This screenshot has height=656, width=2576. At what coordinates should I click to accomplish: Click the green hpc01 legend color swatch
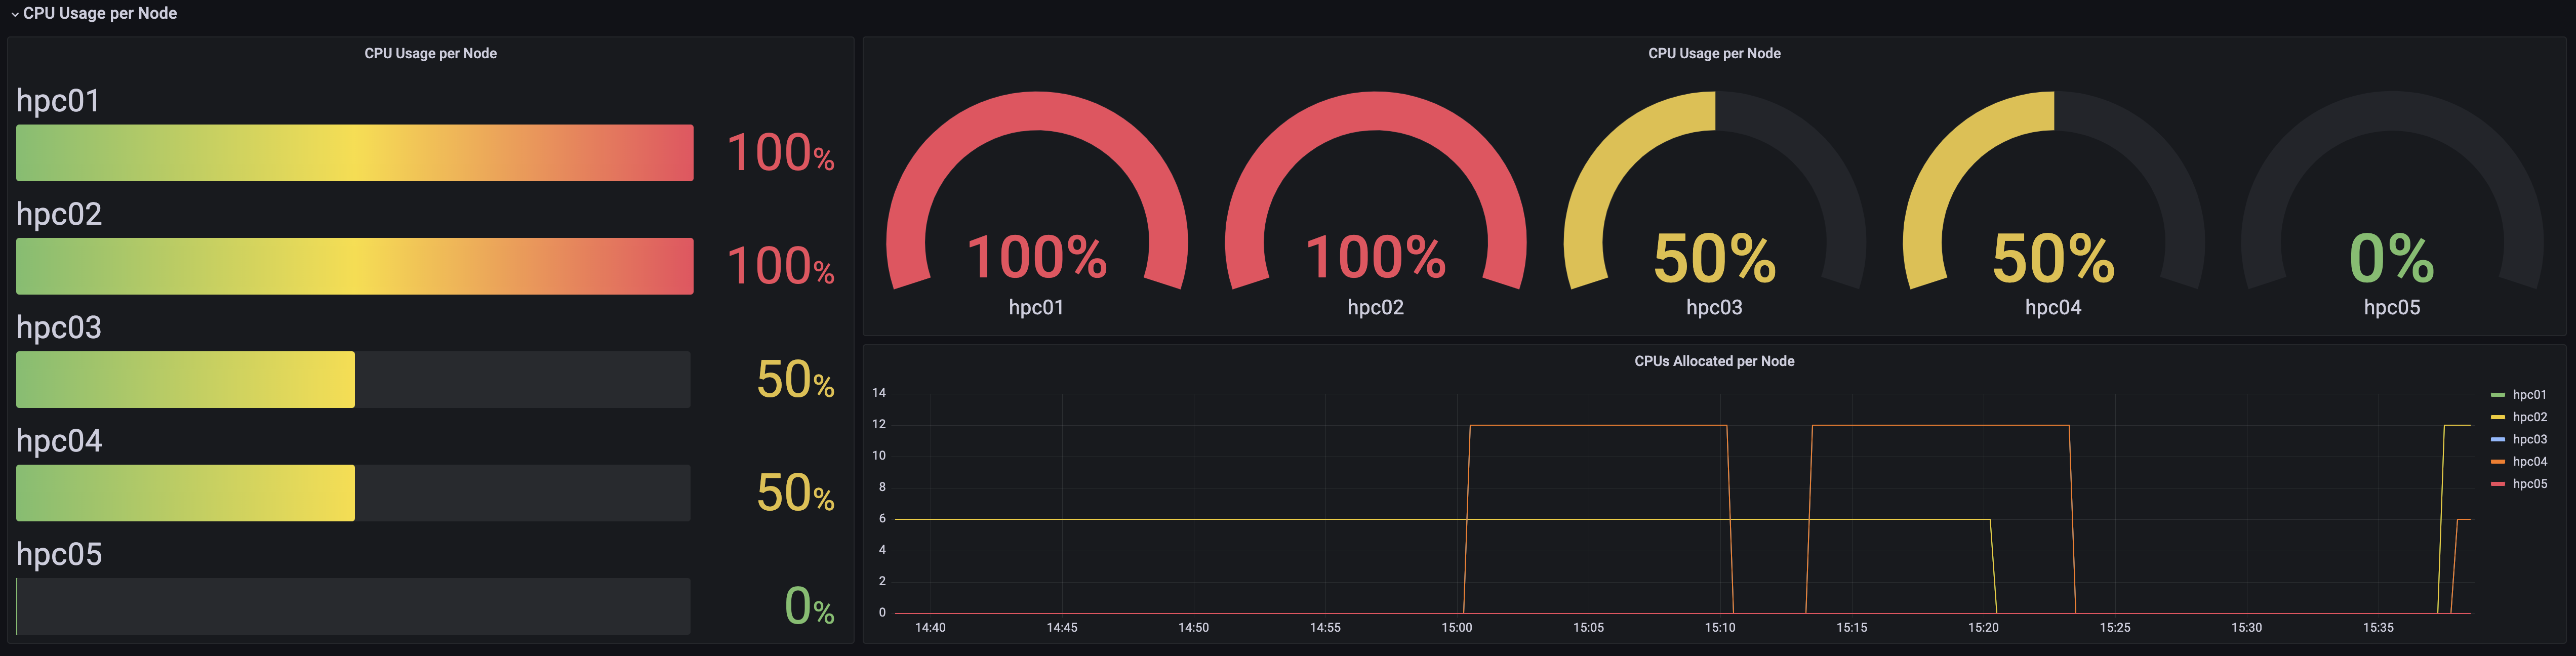point(2497,395)
